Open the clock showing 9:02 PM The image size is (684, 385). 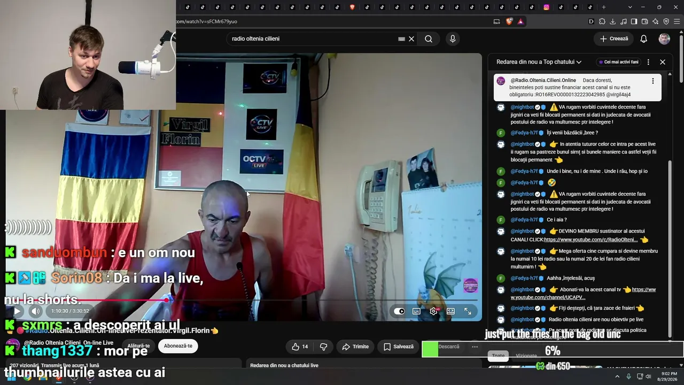666,376
